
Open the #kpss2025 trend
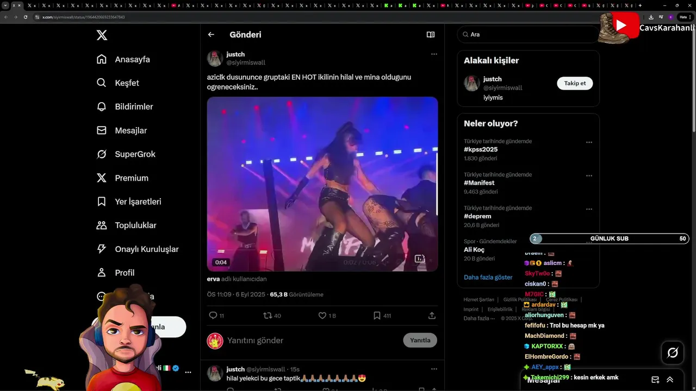[481, 149]
